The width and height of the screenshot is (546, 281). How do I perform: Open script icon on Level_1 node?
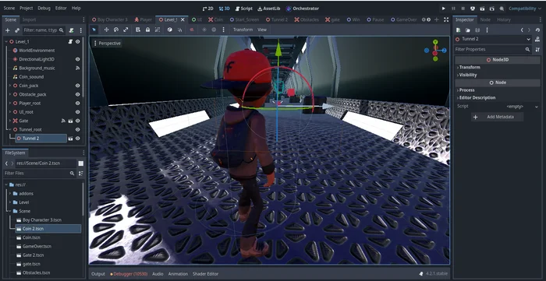click(x=70, y=42)
